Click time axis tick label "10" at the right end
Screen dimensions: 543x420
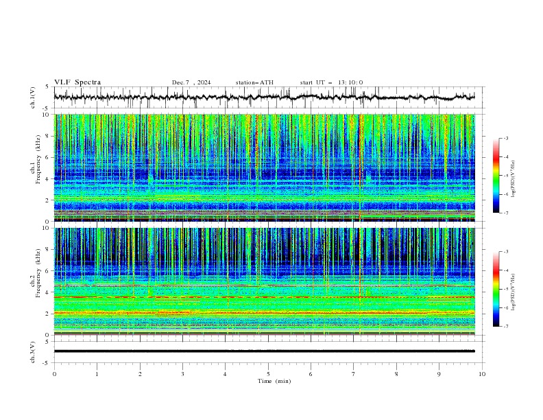click(482, 374)
